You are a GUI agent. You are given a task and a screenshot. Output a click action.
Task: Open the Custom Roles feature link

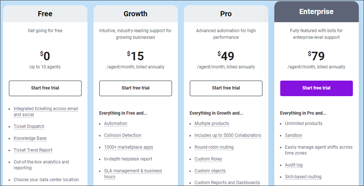[208, 159]
